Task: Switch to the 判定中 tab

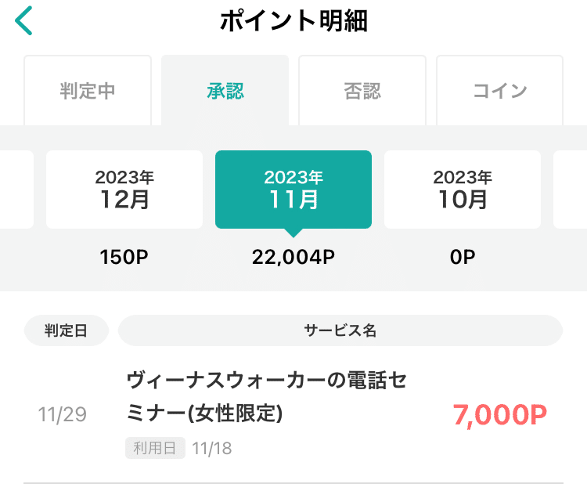Action: click(88, 91)
